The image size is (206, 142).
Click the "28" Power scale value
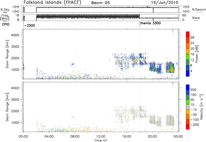point(192,37)
